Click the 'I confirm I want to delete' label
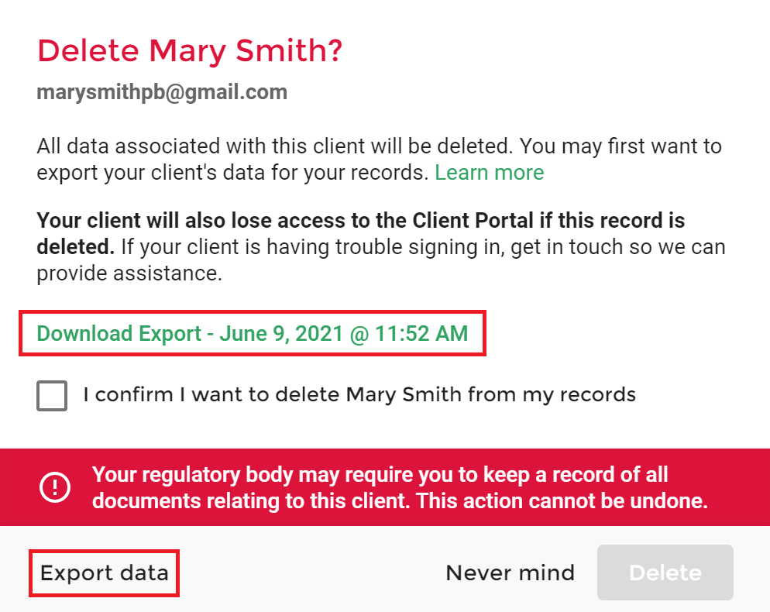 tap(359, 394)
